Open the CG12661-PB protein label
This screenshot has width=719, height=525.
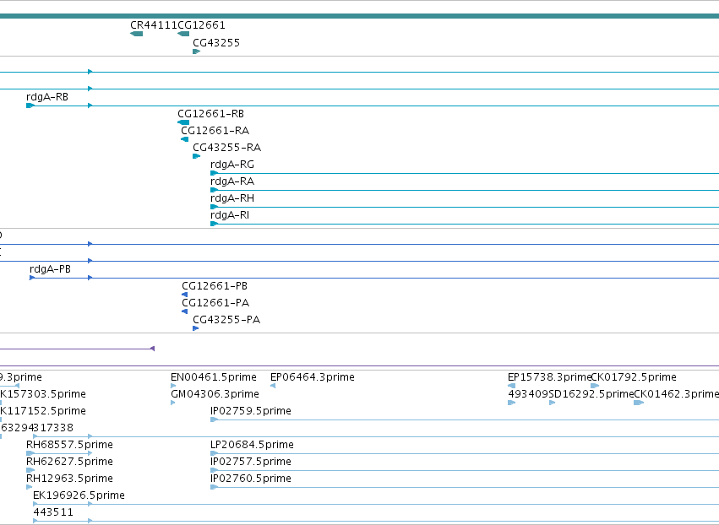(x=215, y=286)
